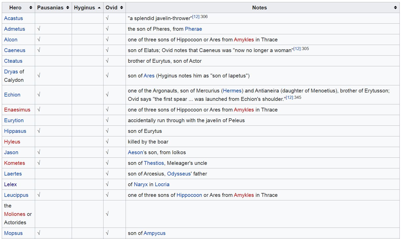Click the Aeson link in Jason notes
The width and height of the screenshot is (401, 239).
135,152
